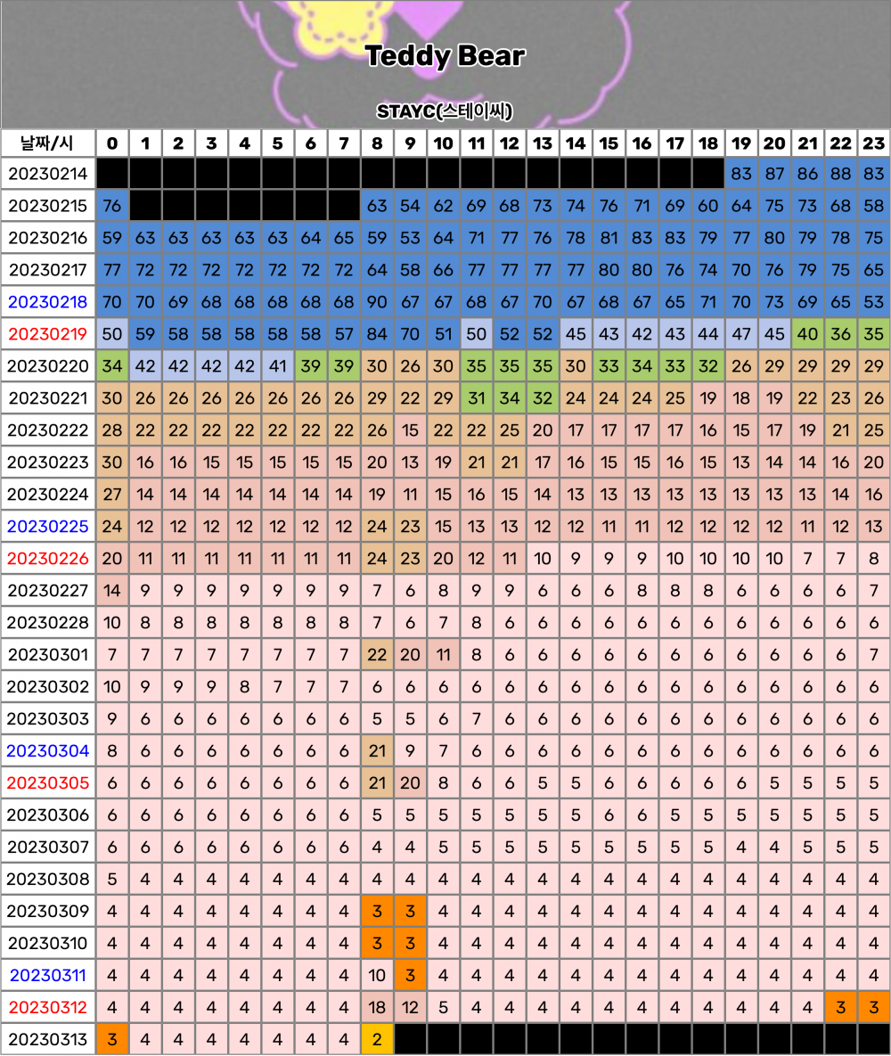This screenshot has width=891, height=1056.
Task: Click rank '30' at hour 0 on 20230223
Action: pyautogui.click(x=111, y=463)
